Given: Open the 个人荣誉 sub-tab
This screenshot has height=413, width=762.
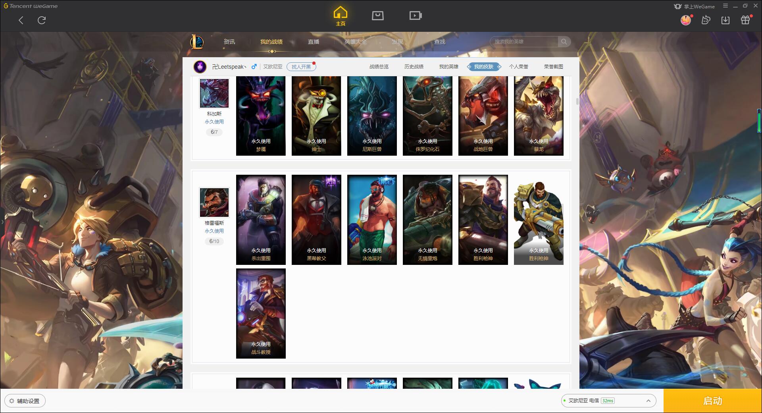Looking at the screenshot, I should coord(519,67).
